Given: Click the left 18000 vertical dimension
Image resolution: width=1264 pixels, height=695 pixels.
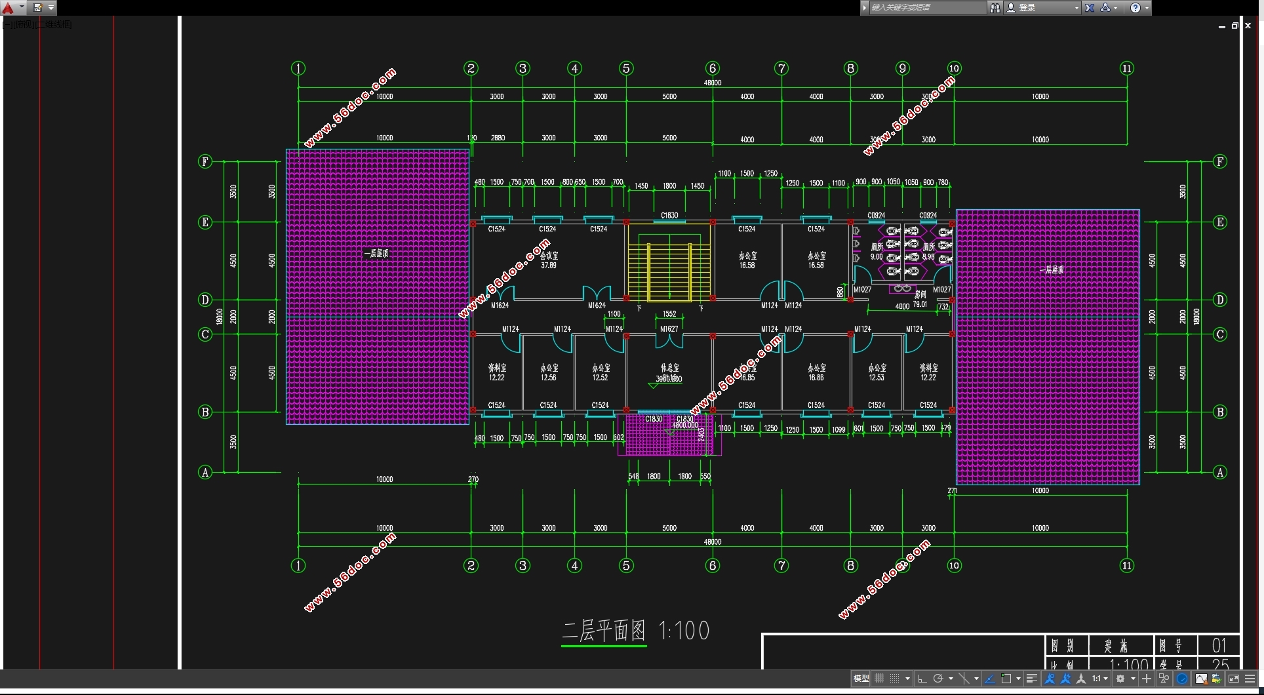Looking at the screenshot, I should (220, 317).
